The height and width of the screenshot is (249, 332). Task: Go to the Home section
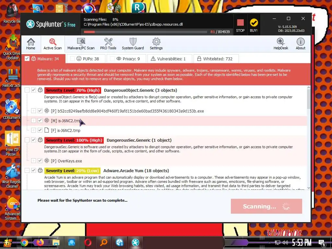pos(31,44)
